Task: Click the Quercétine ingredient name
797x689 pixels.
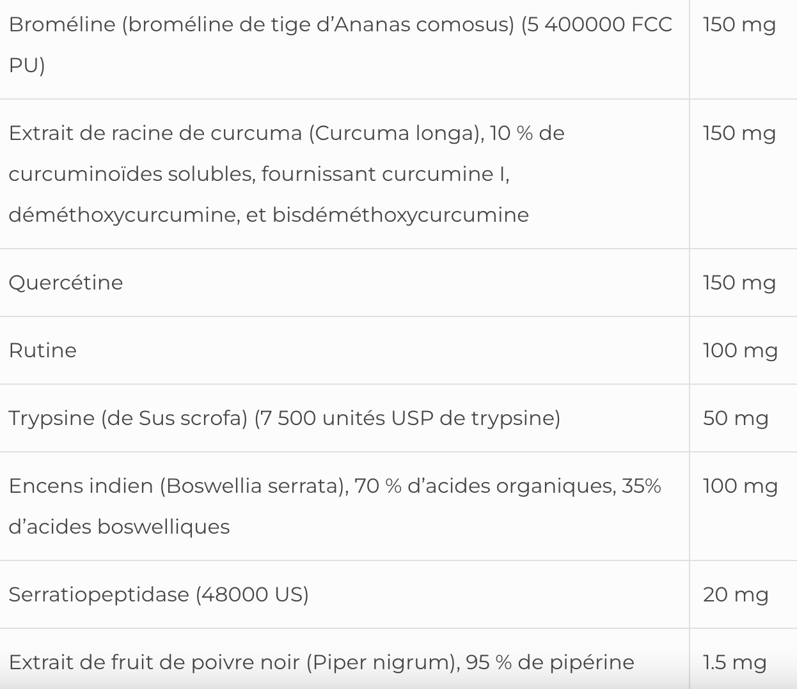Action: click(66, 283)
